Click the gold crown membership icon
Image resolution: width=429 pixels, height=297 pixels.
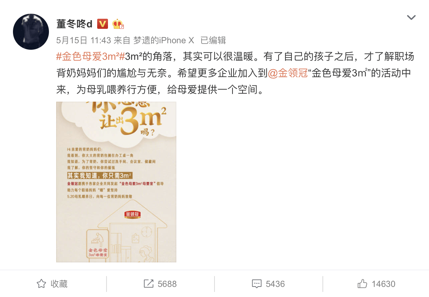[118, 24]
